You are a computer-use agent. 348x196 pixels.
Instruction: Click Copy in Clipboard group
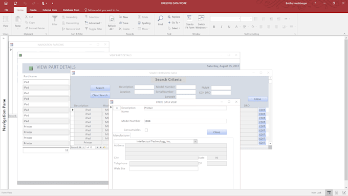[x=30, y=23]
